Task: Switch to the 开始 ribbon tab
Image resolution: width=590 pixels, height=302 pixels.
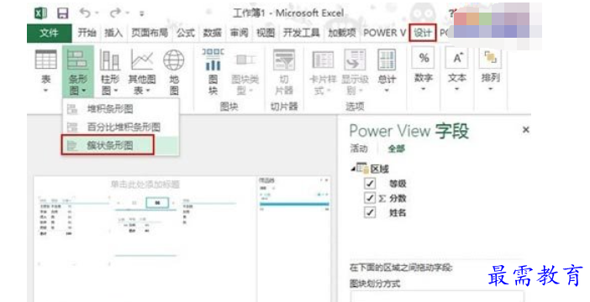Action: 87,33
